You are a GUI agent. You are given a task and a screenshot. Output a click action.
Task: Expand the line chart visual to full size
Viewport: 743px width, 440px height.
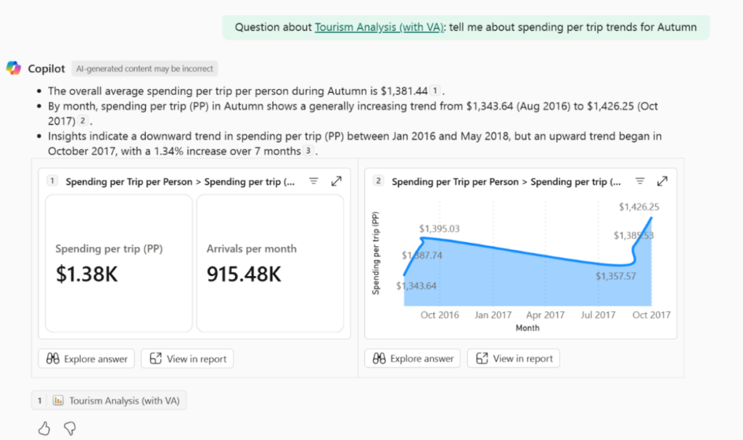pos(662,181)
